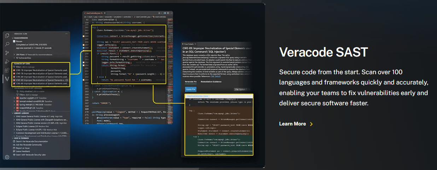
Task: Collapse Vulnerabilities In My Libraries section
Action: click(x=13, y=88)
